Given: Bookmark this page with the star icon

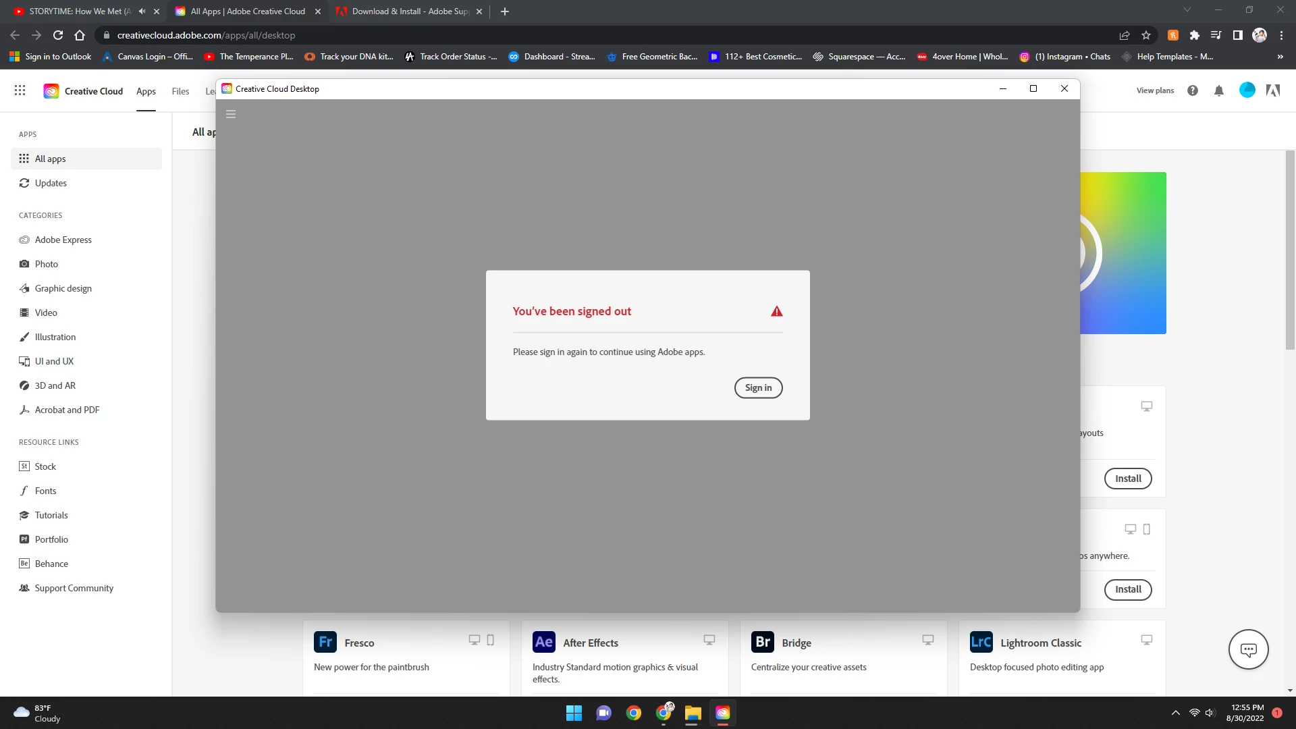Looking at the screenshot, I should coord(1146,35).
